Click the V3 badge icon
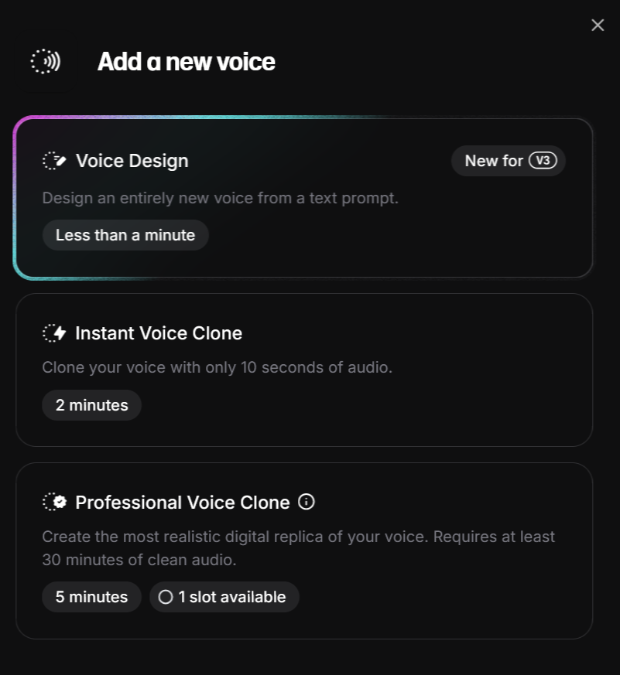Image resolution: width=620 pixels, height=675 pixels. tap(543, 161)
